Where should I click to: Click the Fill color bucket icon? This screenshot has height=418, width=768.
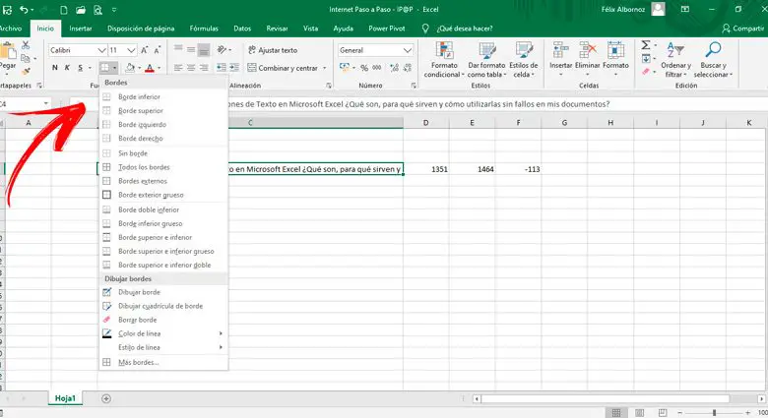click(x=130, y=68)
